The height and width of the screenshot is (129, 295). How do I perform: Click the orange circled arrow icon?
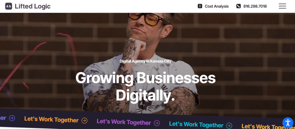tap(84, 120)
